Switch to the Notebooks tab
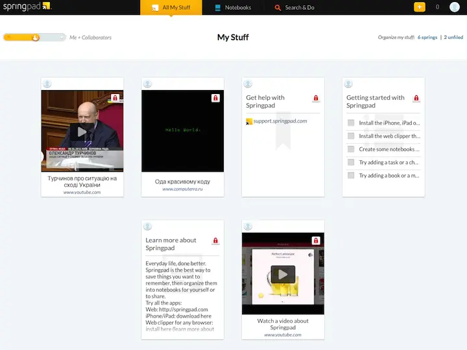Screen dimensions: 467x350 pyautogui.click(x=233, y=7)
